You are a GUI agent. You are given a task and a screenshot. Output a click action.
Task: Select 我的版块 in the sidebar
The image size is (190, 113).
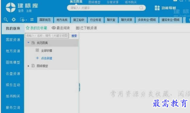(13, 28)
